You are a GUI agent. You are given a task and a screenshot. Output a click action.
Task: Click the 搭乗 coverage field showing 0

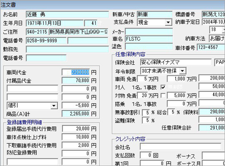(176, 104)
